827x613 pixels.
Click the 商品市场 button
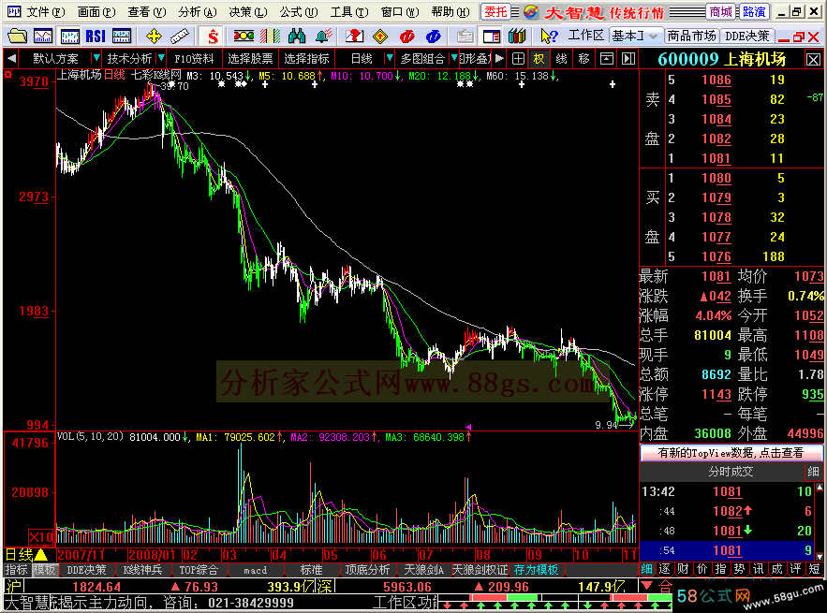(691, 36)
